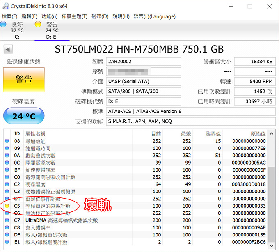Click the blue status dot of attribute 08
This screenshot has width=279, height=252.
[7, 141]
